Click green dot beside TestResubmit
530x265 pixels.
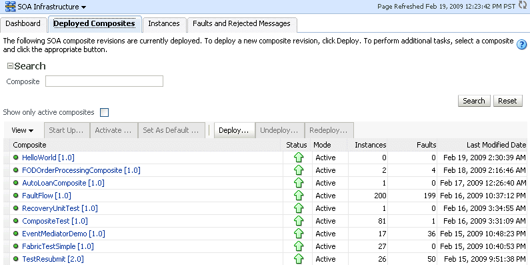(x=15, y=259)
